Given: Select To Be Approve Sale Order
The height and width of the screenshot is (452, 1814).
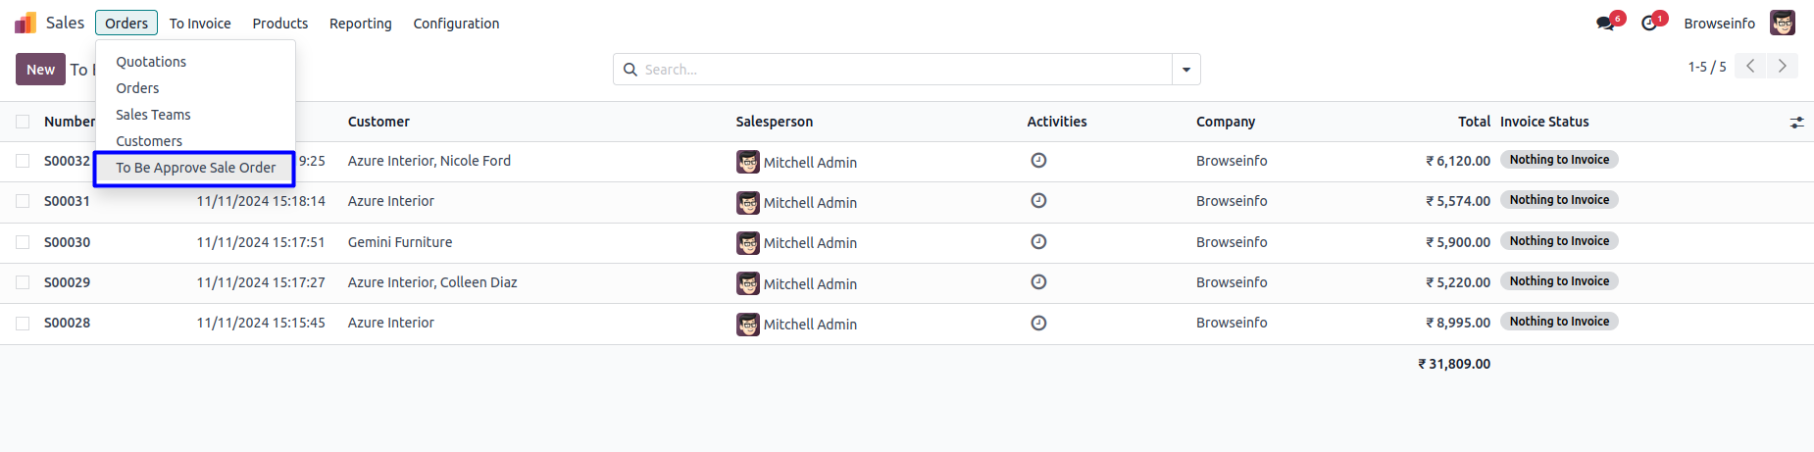Looking at the screenshot, I should pyautogui.click(x=195, y=168).
